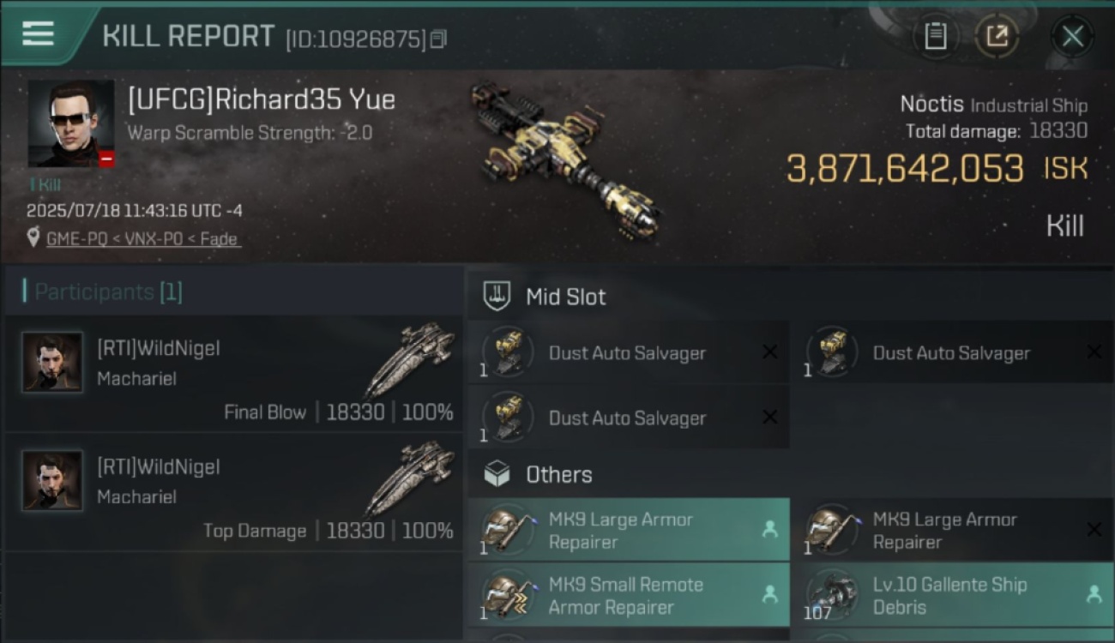Image resolution: width=1115 pixels, height=643 pixels.
Task: Click the Final Blow Machariel ship icon
Action: pos(410,358)
